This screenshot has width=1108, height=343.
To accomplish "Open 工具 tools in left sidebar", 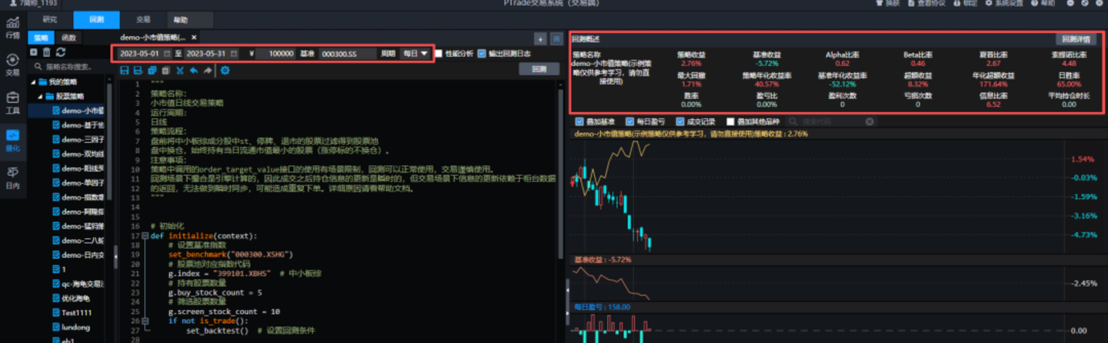I will point(12,102).
